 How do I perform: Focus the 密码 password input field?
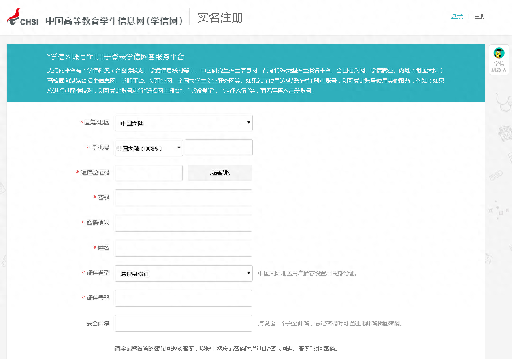tap(183, 198)
